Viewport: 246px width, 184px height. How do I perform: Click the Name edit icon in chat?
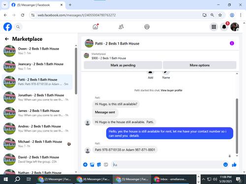[166, 73]
